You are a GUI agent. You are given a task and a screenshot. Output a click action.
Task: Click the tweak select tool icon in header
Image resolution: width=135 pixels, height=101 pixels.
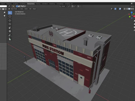pyautogui.click(x=13, y=6)
